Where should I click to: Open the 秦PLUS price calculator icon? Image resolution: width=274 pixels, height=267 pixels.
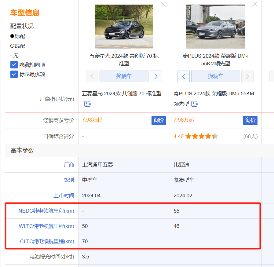195,104
